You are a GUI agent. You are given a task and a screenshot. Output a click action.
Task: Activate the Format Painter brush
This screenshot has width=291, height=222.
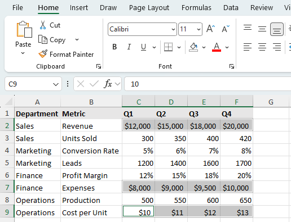(43, 54)
